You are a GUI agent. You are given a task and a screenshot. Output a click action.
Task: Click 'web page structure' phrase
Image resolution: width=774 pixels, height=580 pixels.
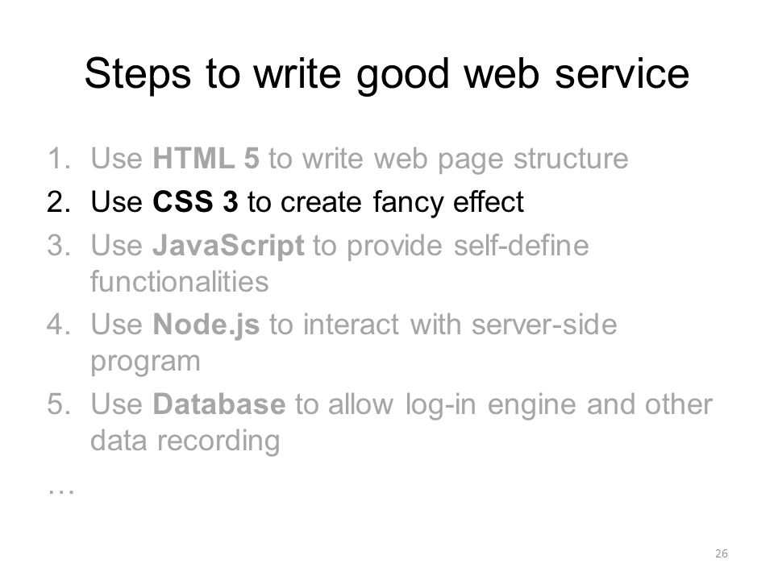coord(501,159)
